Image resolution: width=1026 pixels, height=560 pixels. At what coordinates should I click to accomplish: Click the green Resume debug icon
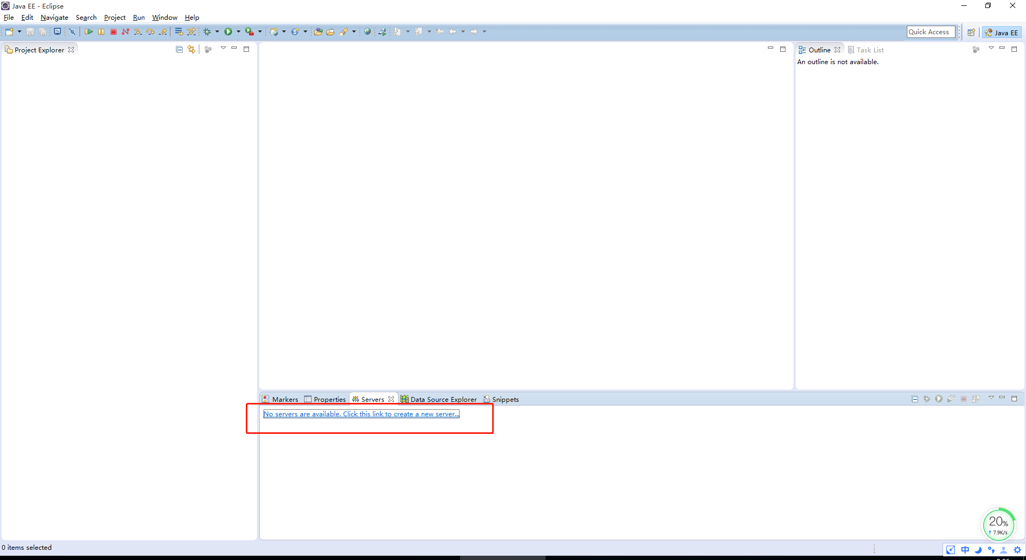tap(89, 32)
